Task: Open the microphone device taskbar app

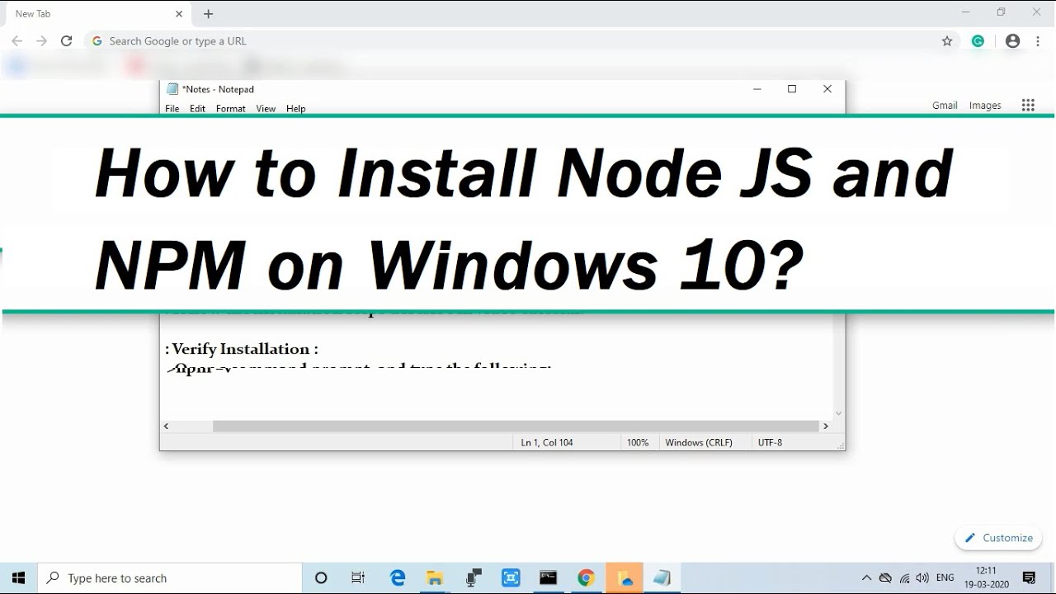Action: point(474,578)
